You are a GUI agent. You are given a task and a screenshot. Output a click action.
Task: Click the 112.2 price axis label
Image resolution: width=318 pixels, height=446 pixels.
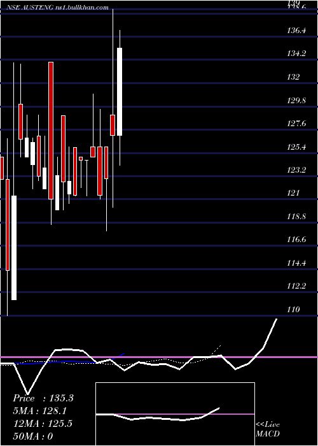pos(296,286)
